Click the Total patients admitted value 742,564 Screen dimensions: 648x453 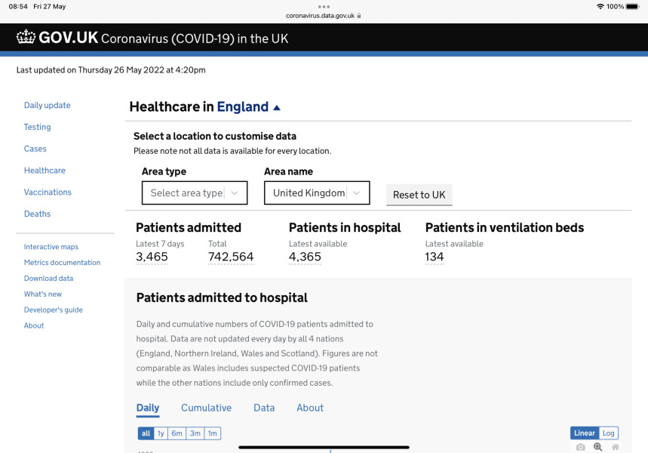tap(231, 257)
